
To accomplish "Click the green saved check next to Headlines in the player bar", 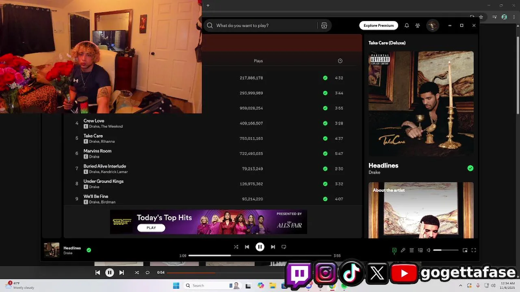I will 89,250.
